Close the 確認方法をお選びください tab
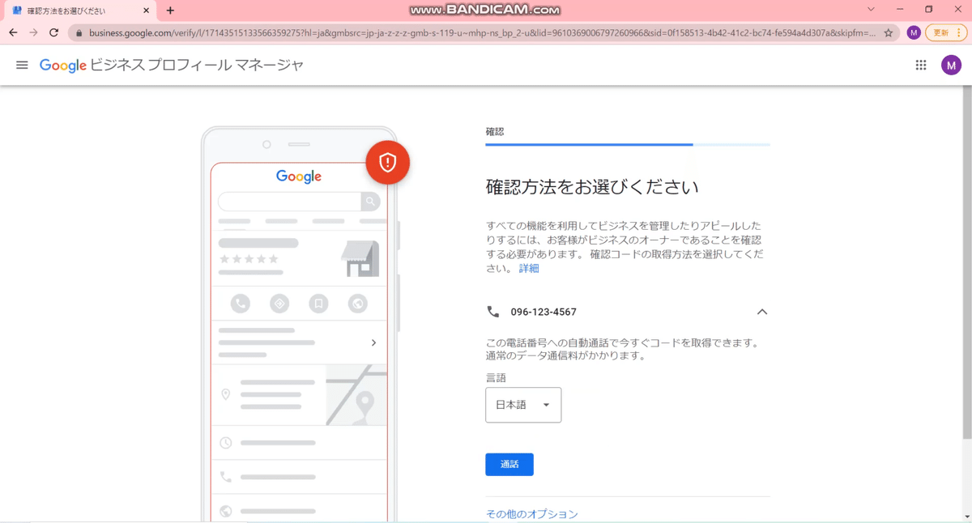 click(x=147, y=11)
